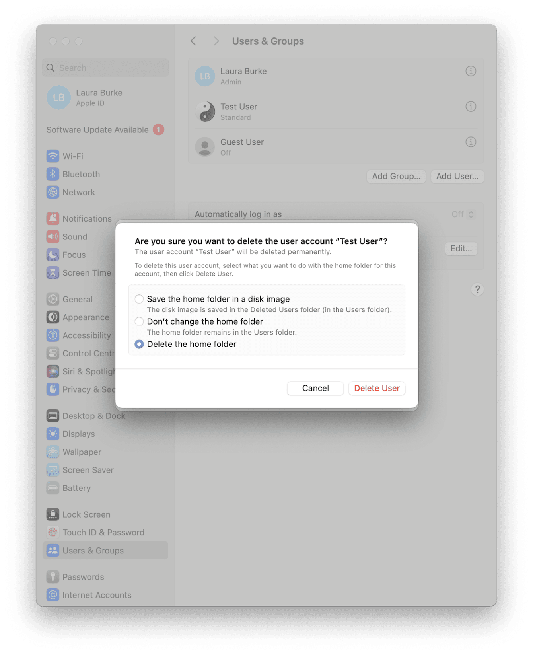Open Notifications settings icon

point(53,218)
